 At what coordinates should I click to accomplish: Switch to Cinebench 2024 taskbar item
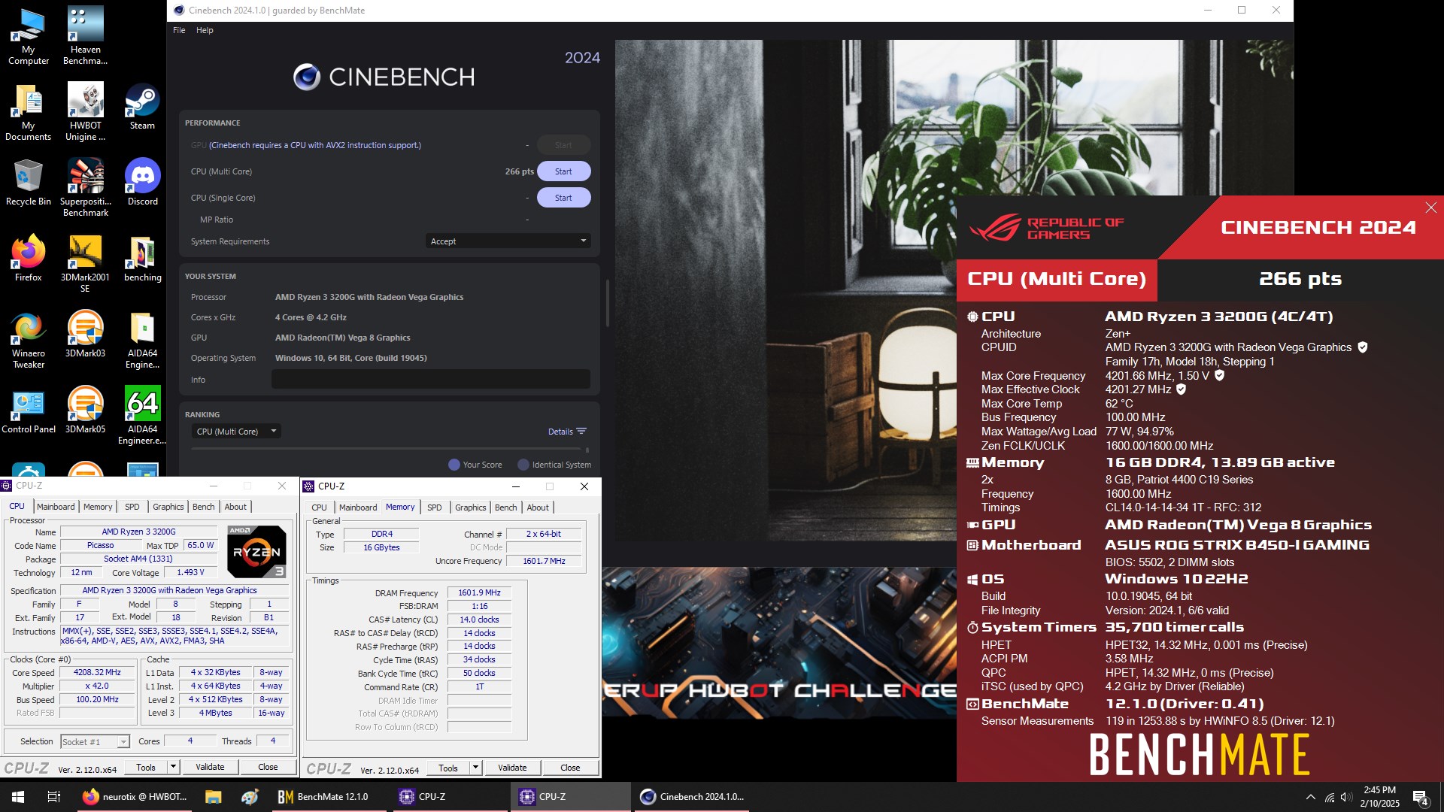pos(692,797)
